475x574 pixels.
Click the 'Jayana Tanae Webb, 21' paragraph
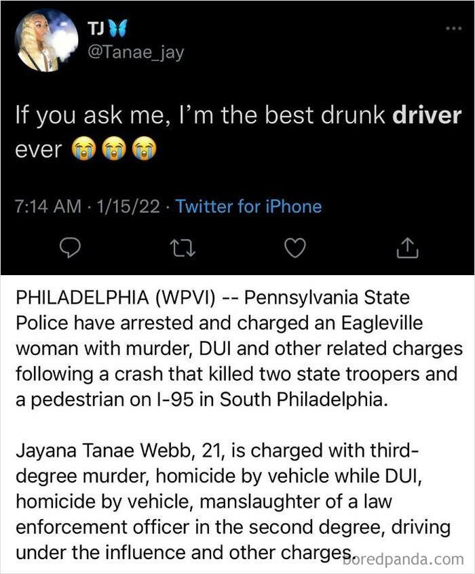(x=235, y=501)
